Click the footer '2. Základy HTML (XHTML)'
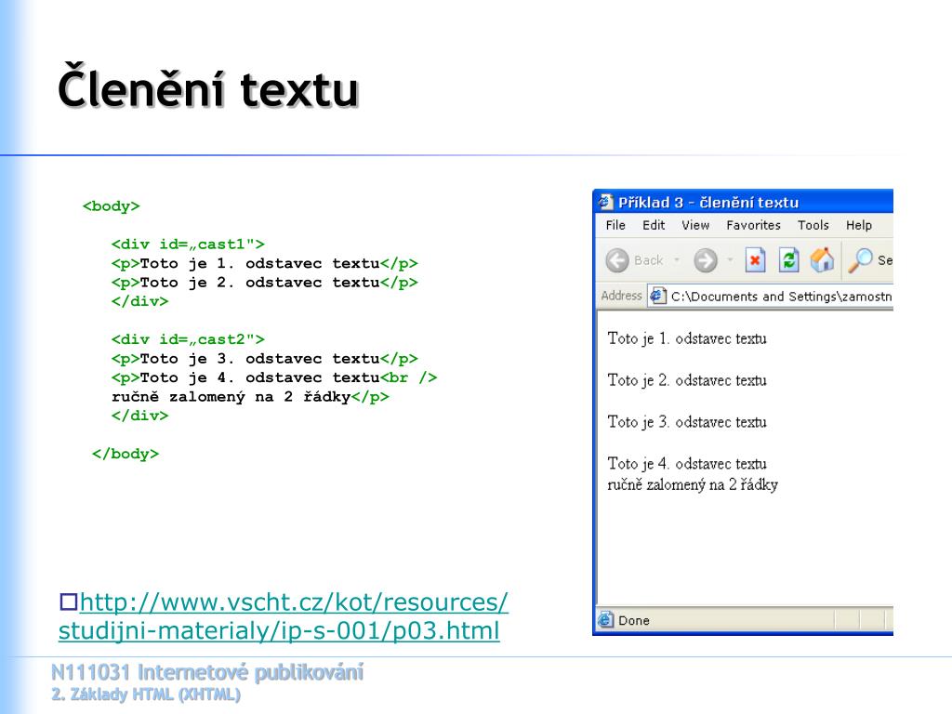The image size is (952, 714). [x=146, y=694]
